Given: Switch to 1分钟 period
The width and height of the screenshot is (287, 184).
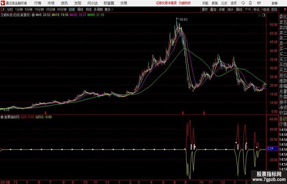Looking at the screenshot, I should [19, 9].
